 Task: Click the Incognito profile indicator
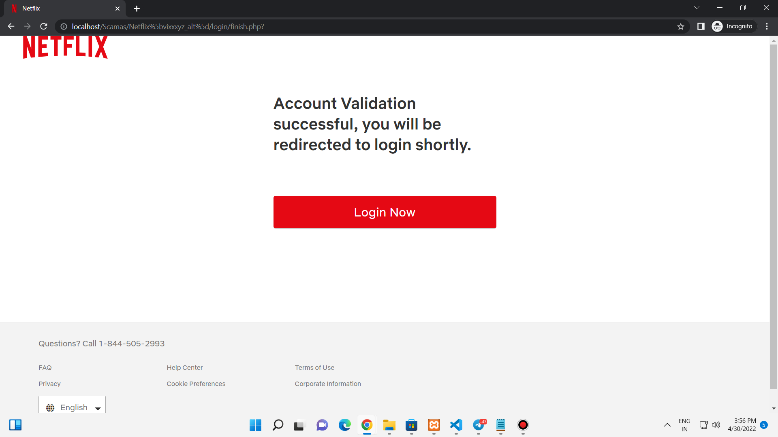pyautogui.click(x=733, y=26)
